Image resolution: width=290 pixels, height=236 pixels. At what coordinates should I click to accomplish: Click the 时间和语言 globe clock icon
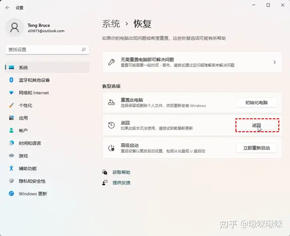pyautogui.click(x=11, y=143)
